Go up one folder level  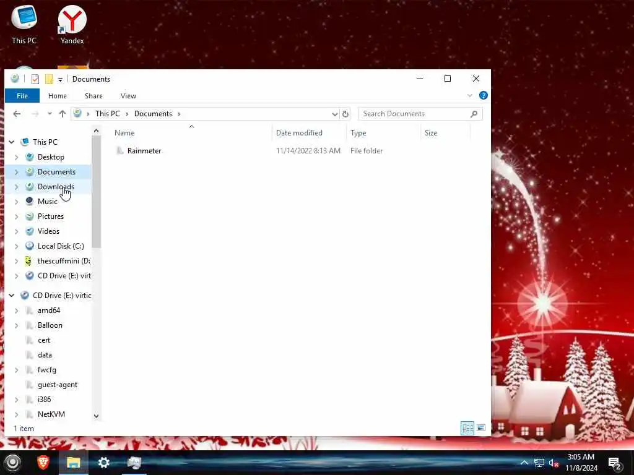pyautogui.click(x=63, y=114)
